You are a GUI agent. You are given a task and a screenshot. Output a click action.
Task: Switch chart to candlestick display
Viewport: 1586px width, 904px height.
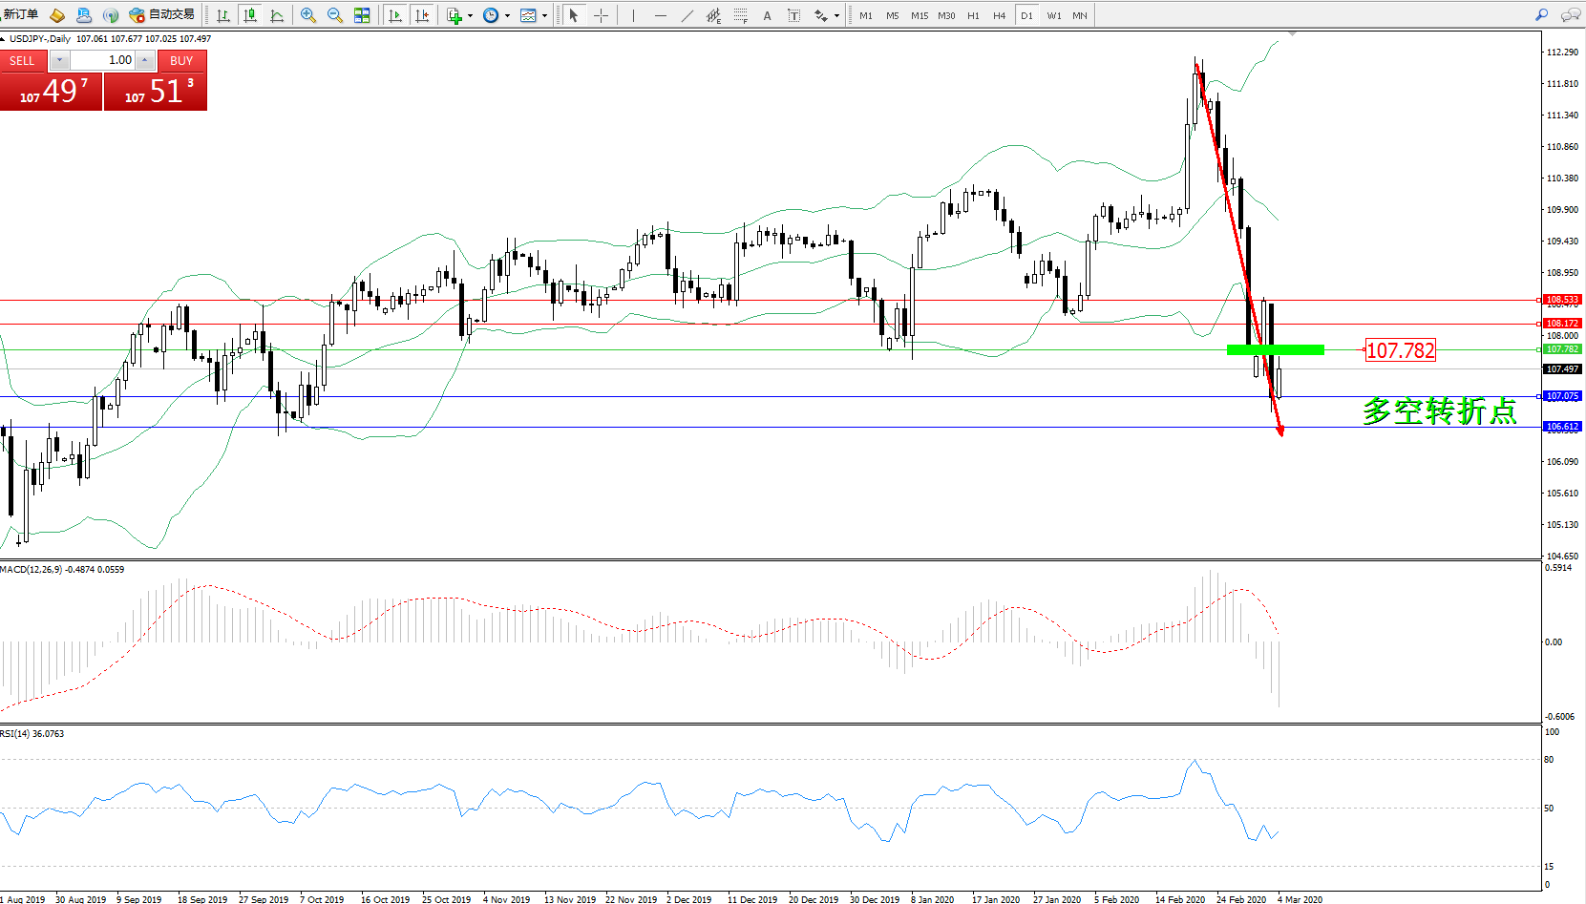(x=250, y=15)
